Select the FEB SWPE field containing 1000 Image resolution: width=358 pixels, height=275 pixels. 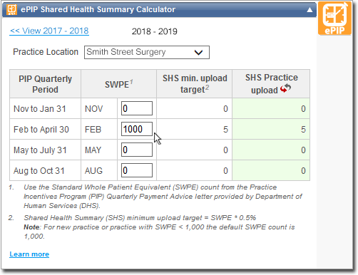point(137,129)
